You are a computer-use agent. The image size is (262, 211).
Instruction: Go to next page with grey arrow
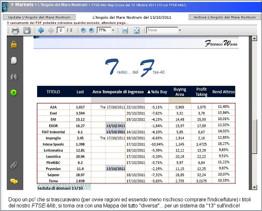click(51, 30)
